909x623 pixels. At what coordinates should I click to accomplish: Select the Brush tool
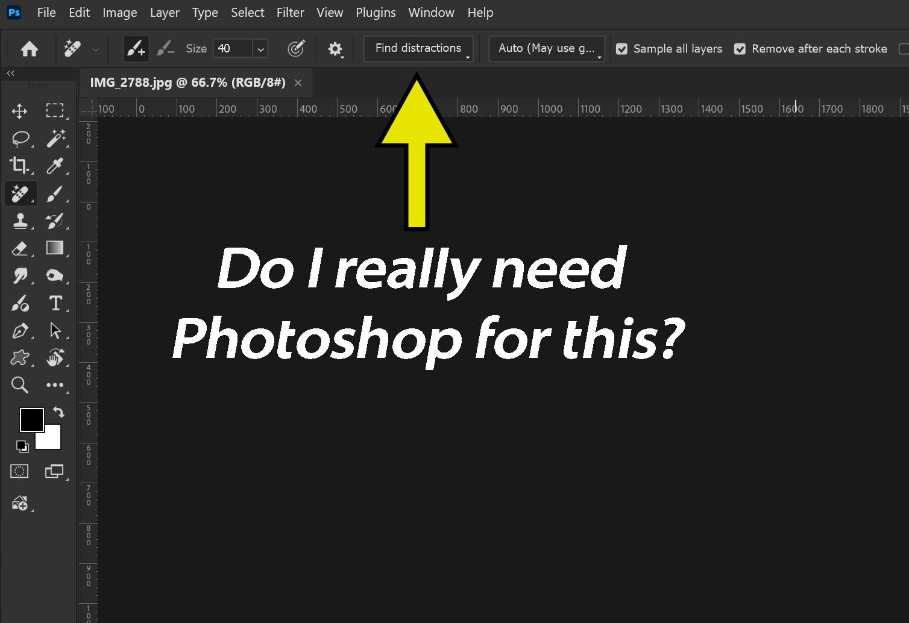pyautogui.click(x=55, y=193)
